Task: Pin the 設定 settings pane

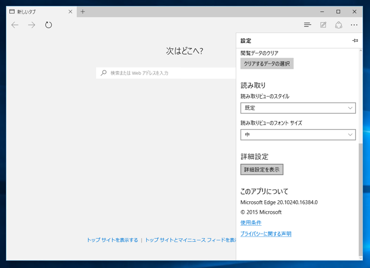Action: [355, 41]
